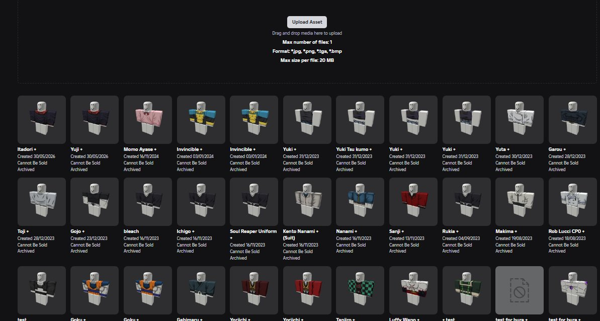This screenshot has height=321, width=600.
Task: Click "Archived" status under Momo Ayase
Action: (x=132, y=170)
